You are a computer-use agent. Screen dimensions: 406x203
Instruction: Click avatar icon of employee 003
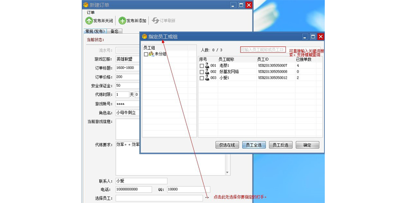pyautogui.click(x=207, y=78)
